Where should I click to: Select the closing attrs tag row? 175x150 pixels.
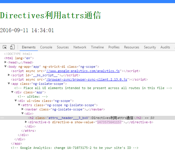coord(28,131)
